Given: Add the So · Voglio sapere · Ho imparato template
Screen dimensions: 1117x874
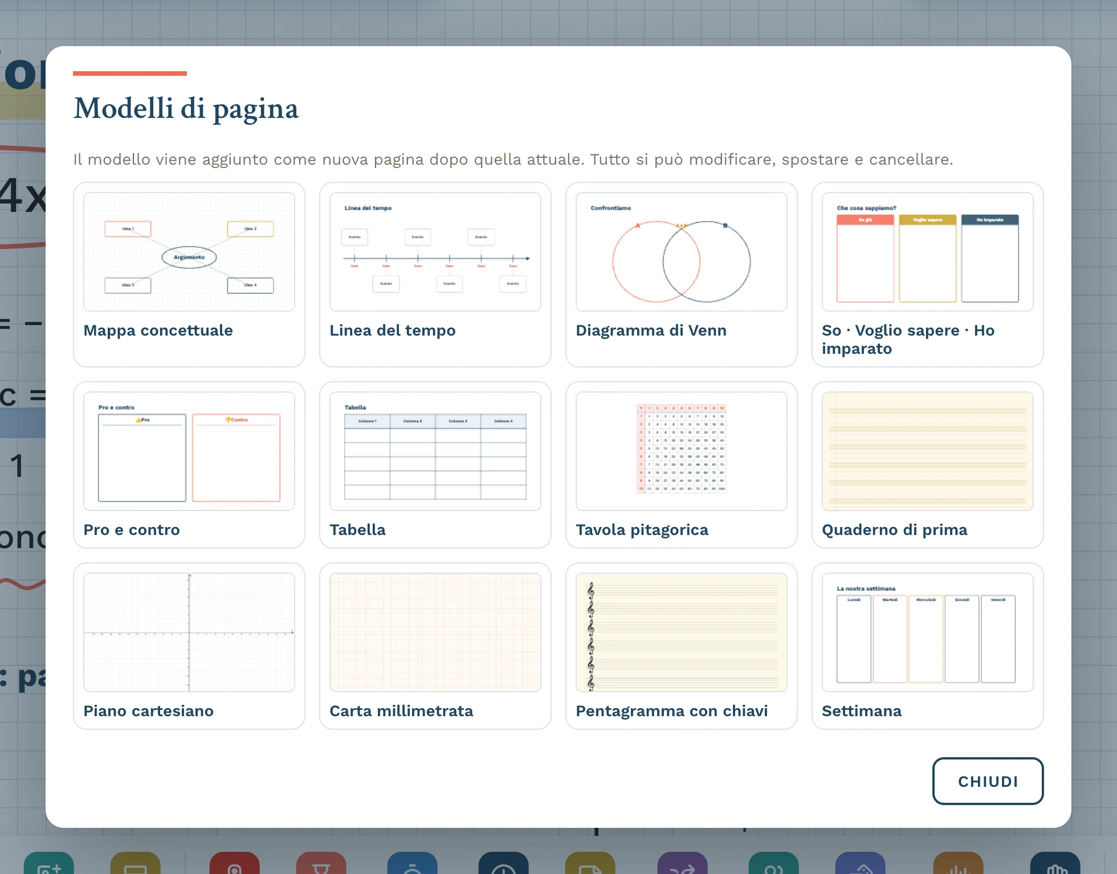Looking at the screenshot, I should pyautogui.click(x=928, y=275).
